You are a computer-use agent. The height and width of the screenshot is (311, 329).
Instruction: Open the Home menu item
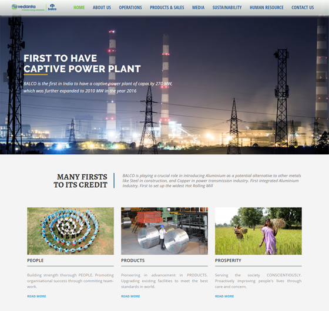pos(79,8)
